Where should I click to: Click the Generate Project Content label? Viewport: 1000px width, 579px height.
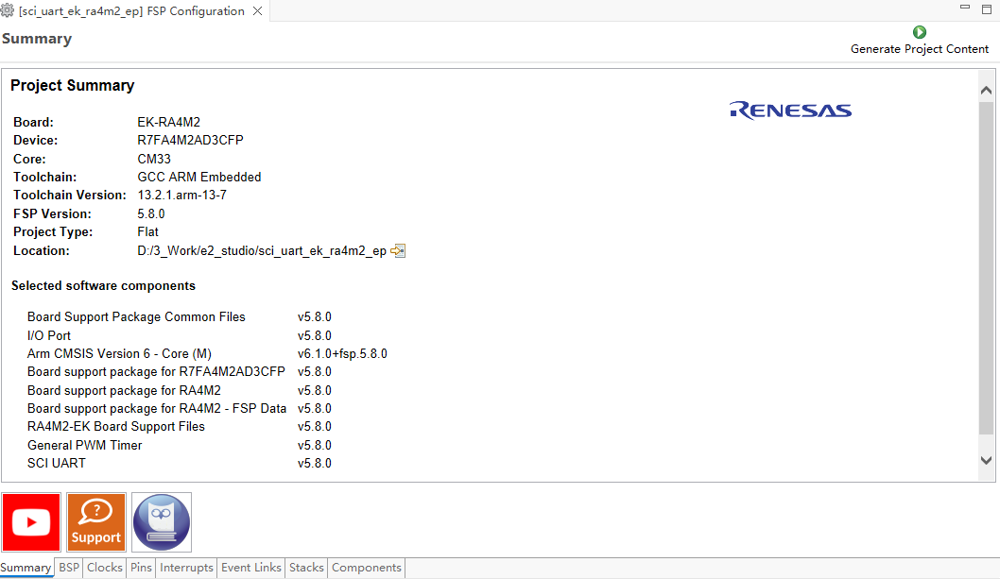point(920,49)
